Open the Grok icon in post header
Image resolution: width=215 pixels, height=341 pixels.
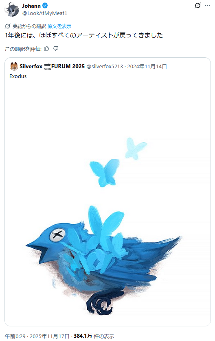coord(197,5)
